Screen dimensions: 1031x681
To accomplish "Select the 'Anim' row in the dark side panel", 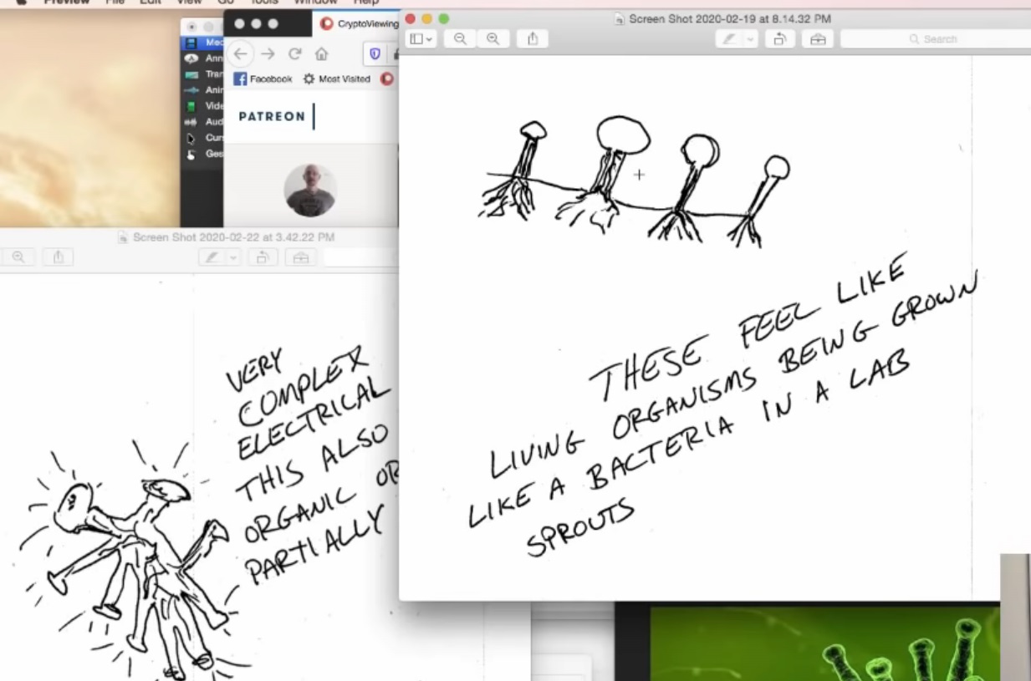I will [203, 90].
